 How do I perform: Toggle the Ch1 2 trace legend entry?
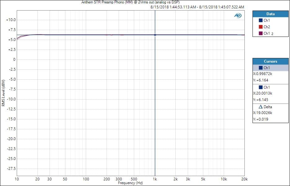tap(268, 33)
